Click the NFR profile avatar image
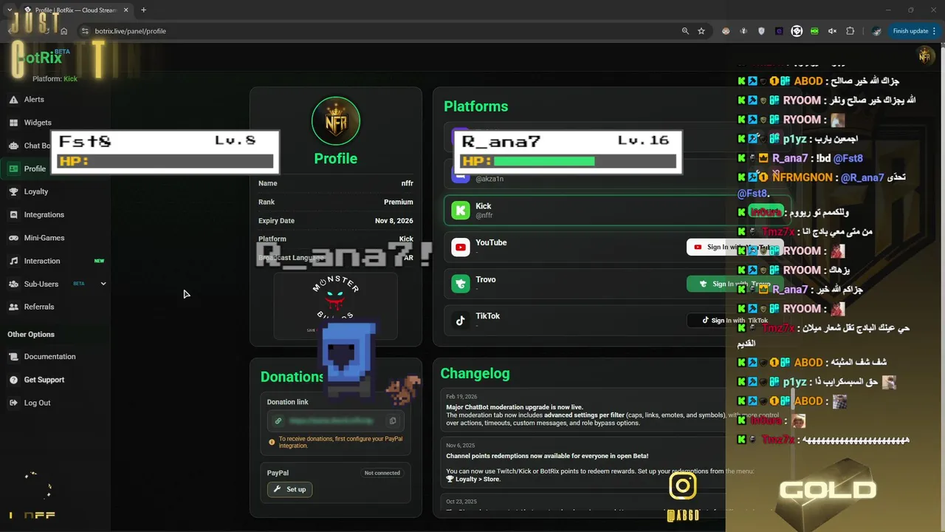Screen dimensions: 945x532 coord(336,120)
